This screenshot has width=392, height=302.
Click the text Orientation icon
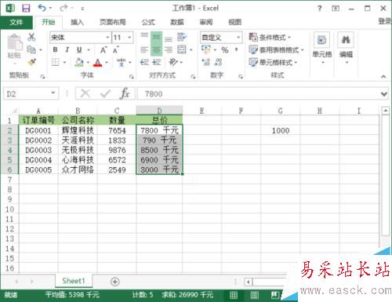tap(173, 62)
